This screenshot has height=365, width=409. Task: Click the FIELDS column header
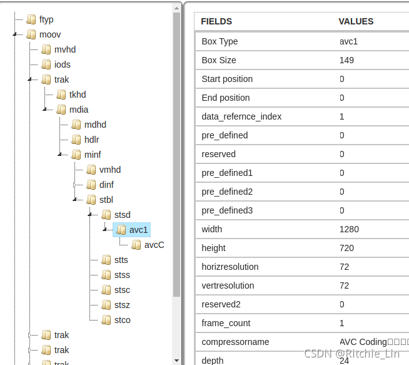click(216, 21)
